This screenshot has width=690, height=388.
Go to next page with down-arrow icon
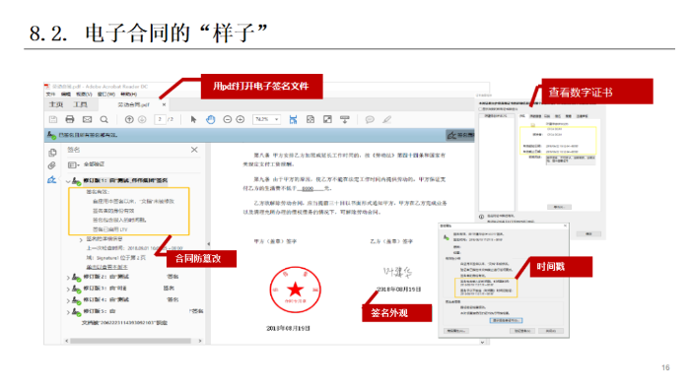pos(142,119)
